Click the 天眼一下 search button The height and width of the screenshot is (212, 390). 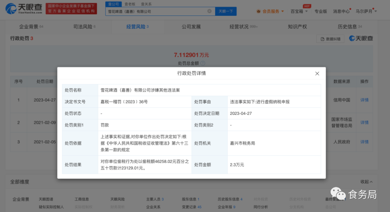pyautogui.click(x=226, y=11)
